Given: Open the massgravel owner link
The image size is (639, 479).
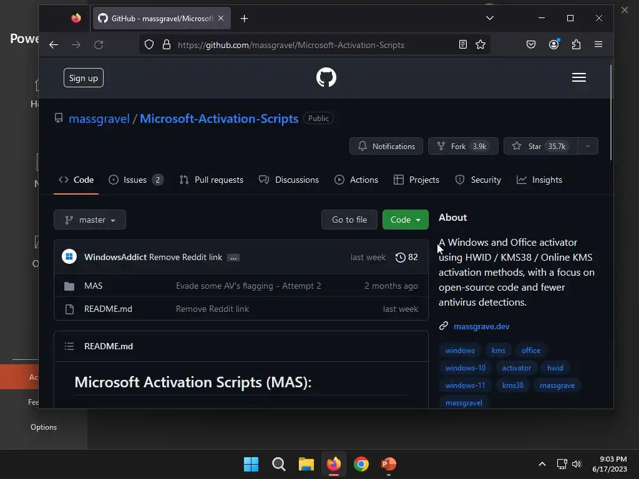Looking at the screenshot, I should click(99, 119).
